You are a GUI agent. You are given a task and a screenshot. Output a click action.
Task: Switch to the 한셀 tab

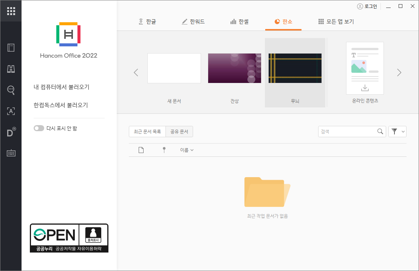pos(240,21)
